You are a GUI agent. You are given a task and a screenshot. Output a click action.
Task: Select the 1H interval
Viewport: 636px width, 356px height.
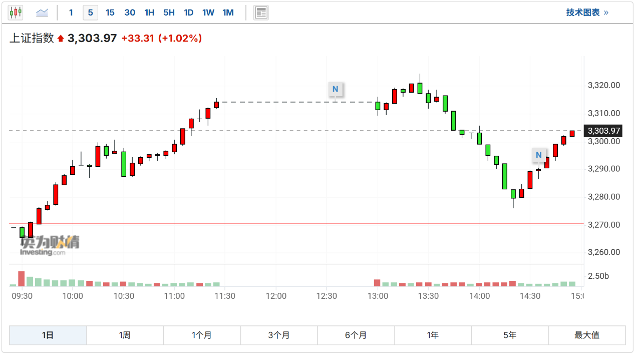click(149, 13)
